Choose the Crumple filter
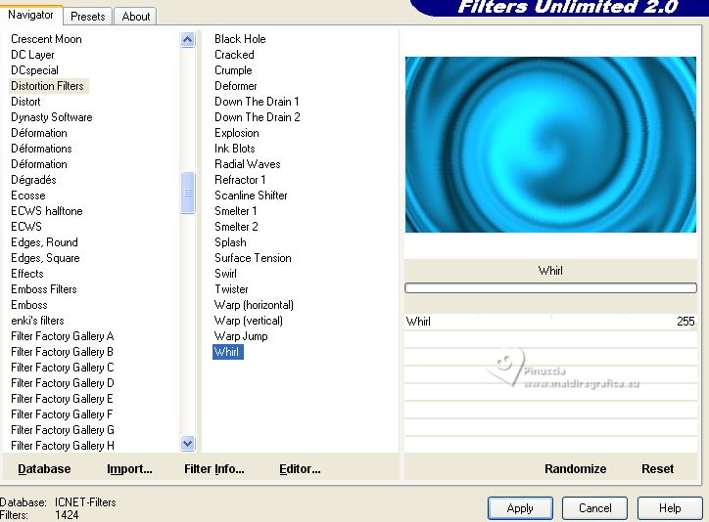The height and width of the screenshot is (522, 709). [233, 70]
